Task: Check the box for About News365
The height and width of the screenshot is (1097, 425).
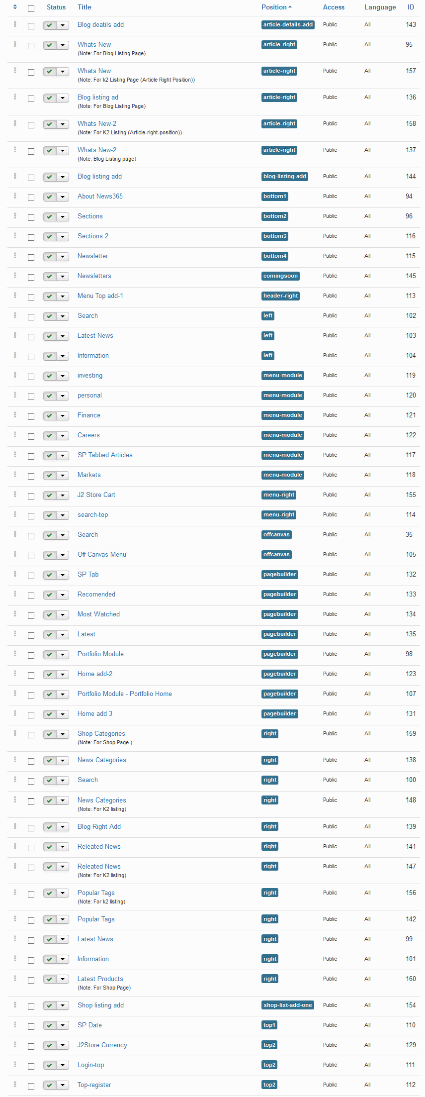Action: tap(31, 198)
